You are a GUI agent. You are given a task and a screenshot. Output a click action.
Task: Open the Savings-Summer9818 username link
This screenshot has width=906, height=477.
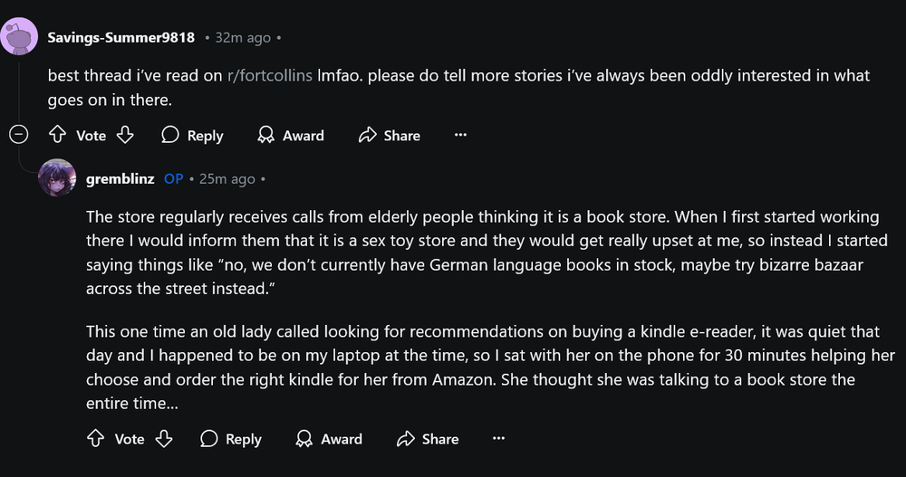(120, 37)
